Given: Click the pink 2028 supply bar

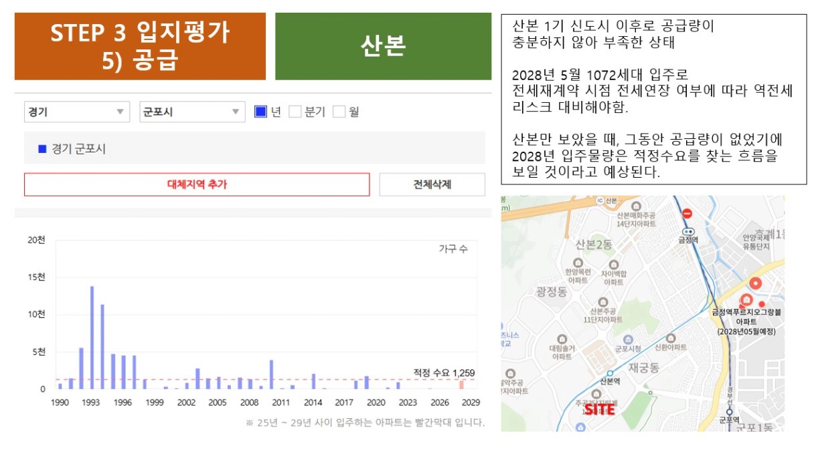Looking at the screenshot, I should click(461, 384).
